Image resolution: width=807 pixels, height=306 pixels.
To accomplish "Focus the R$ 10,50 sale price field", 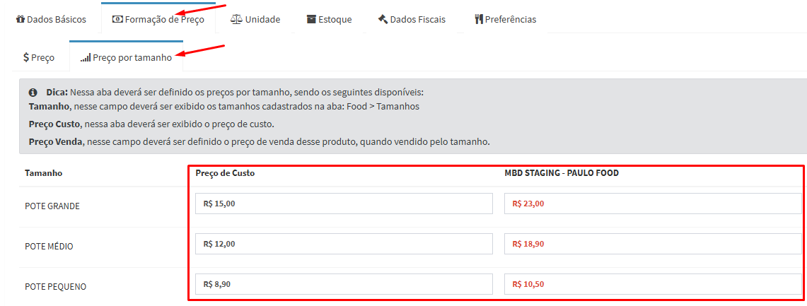I will coord(653,284).
